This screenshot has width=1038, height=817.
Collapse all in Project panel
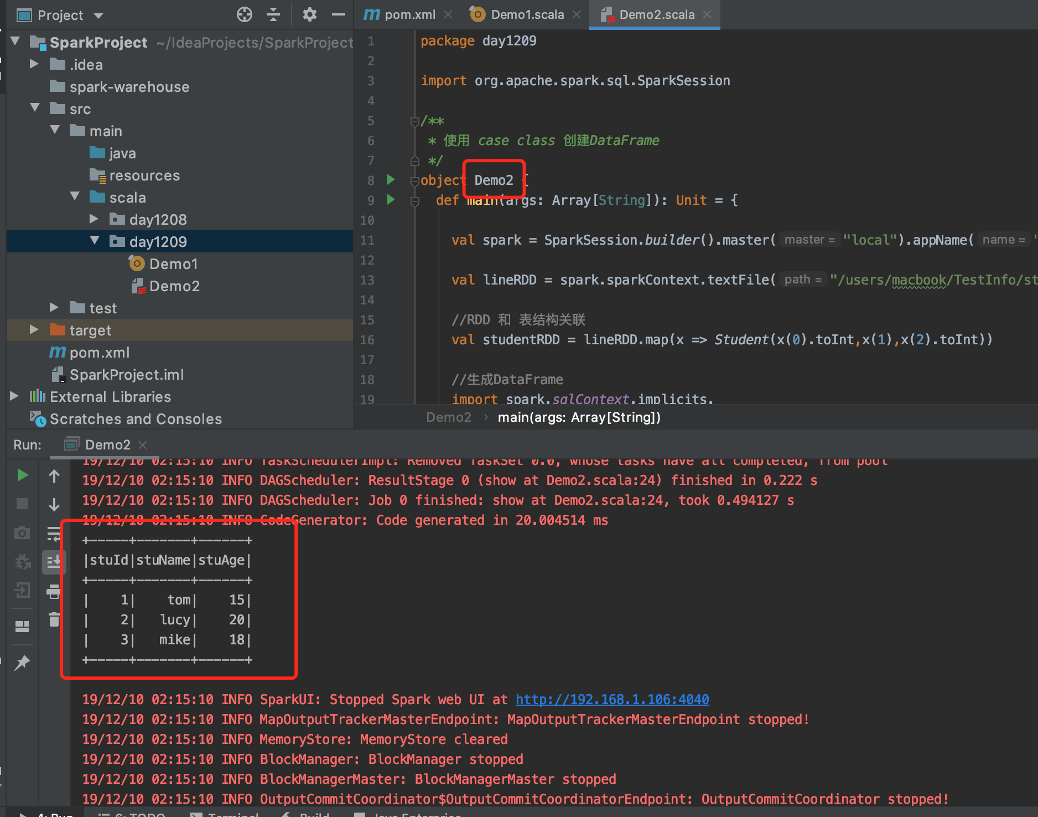click(273, 14)
